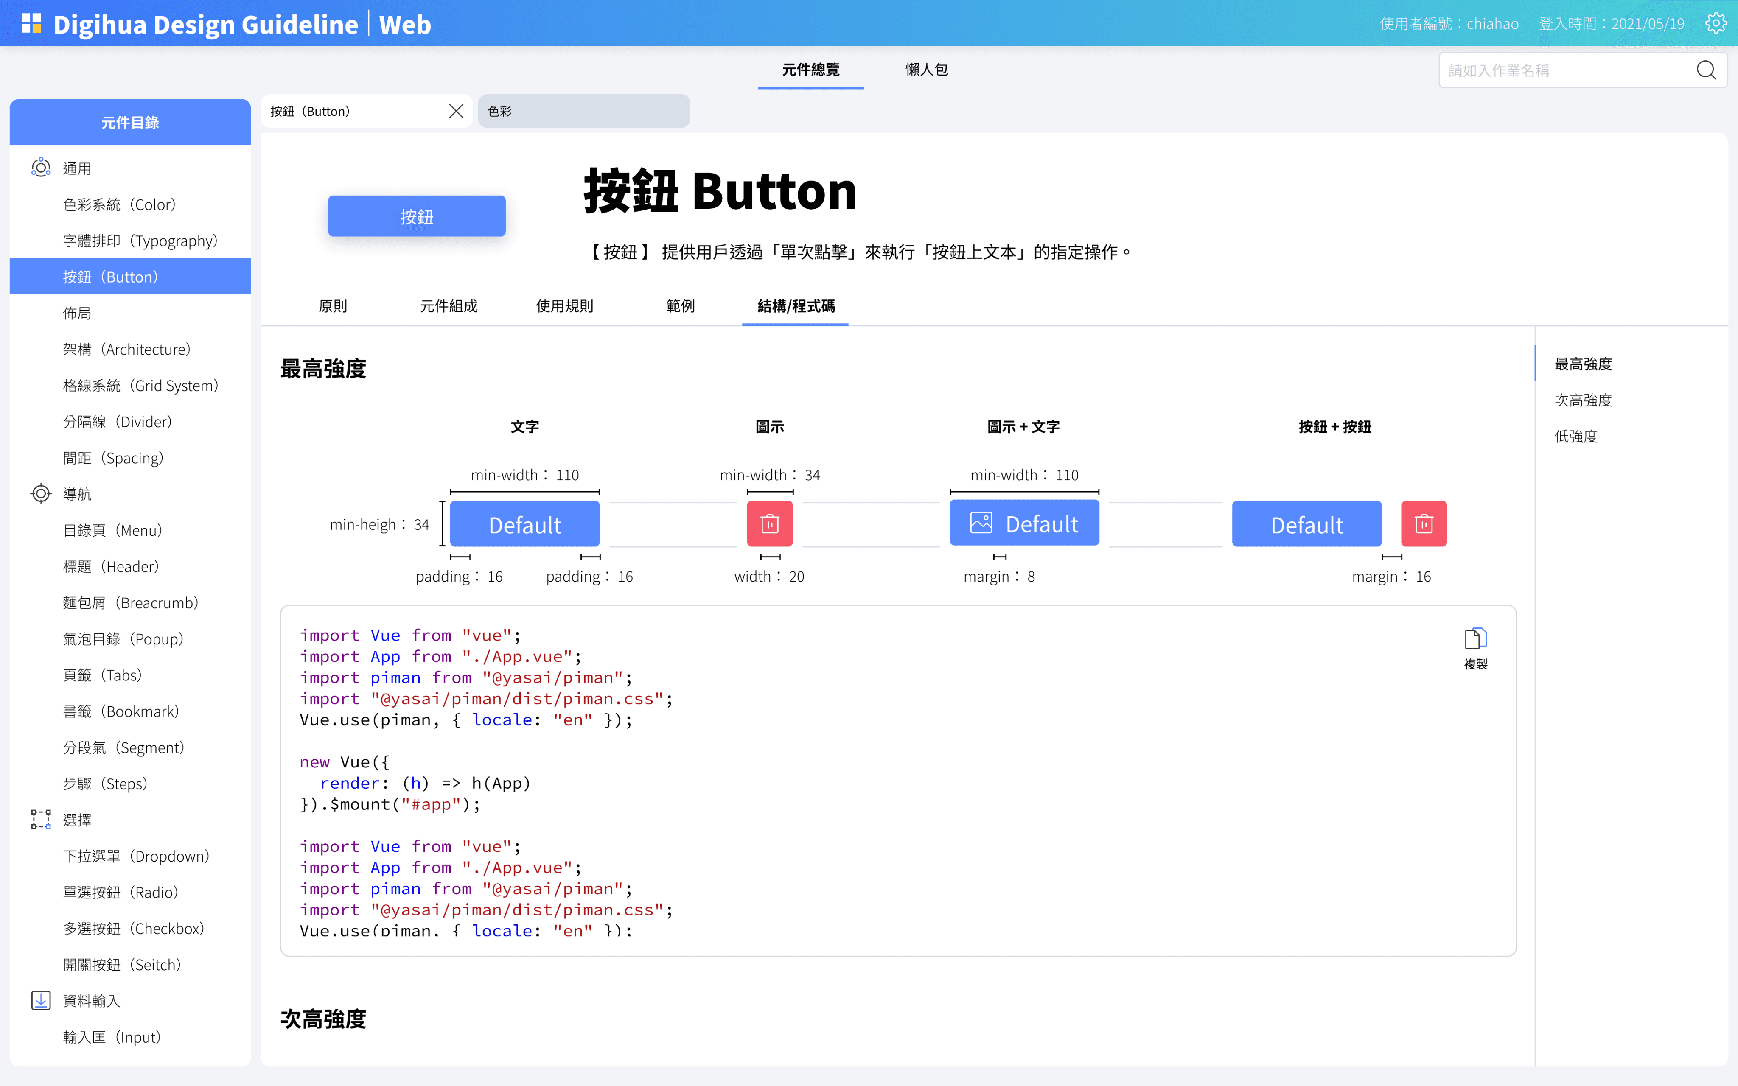This screenshot has width=1738, height=1086.
Task: Click the trash button beside the last Default button
Action: (1424, 523)
